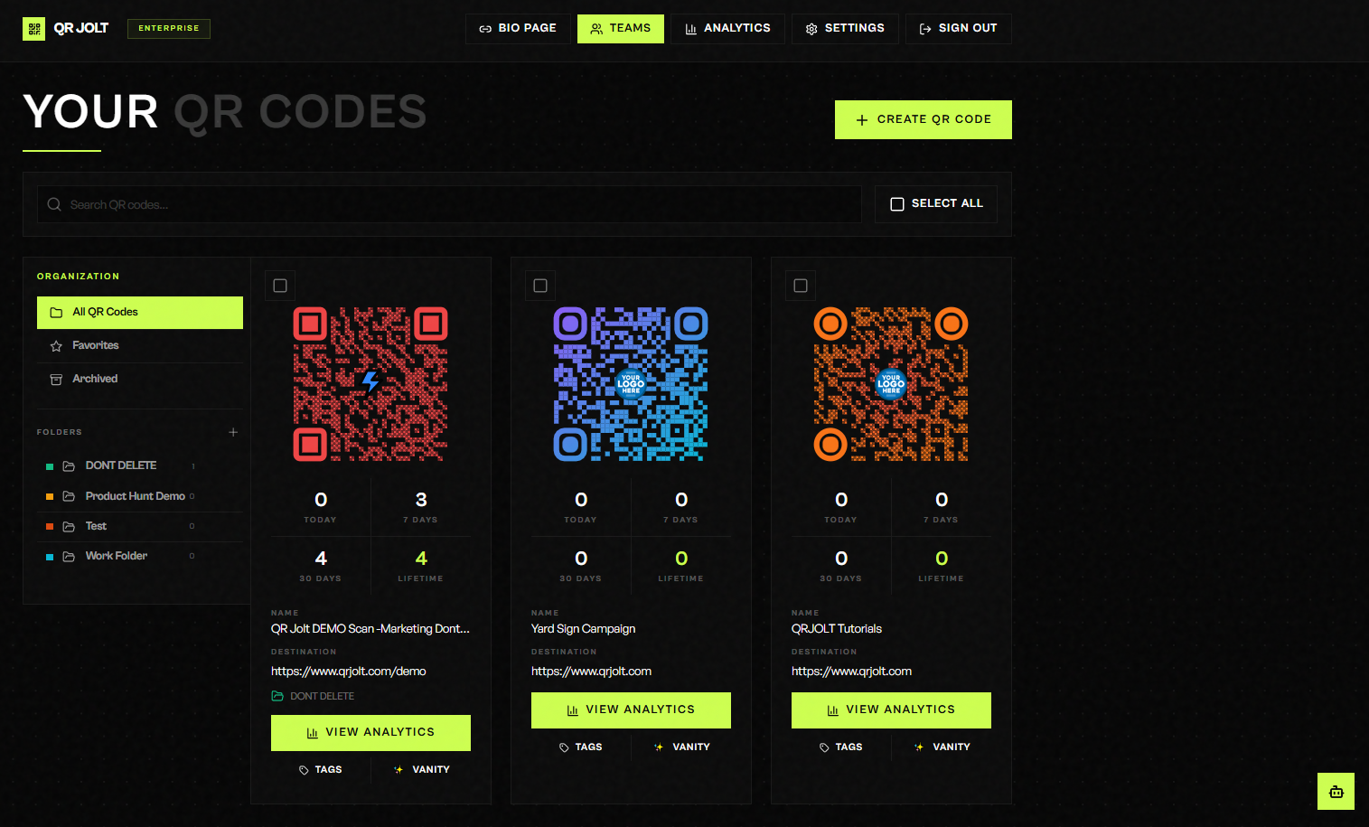Click the lifetime scan count 4 on demo card
The height and width of the screenshot is (827, 1369).
pyautogui.click(x=421, y=559)
